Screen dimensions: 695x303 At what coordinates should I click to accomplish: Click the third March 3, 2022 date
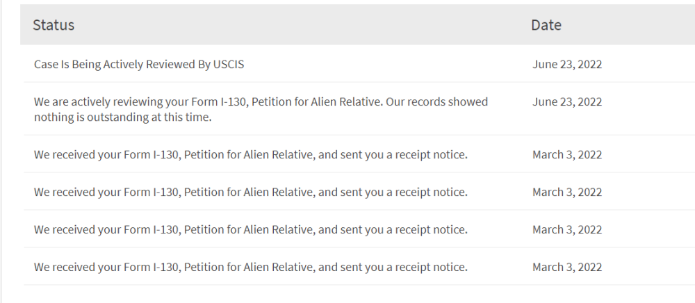click(567, 229)
